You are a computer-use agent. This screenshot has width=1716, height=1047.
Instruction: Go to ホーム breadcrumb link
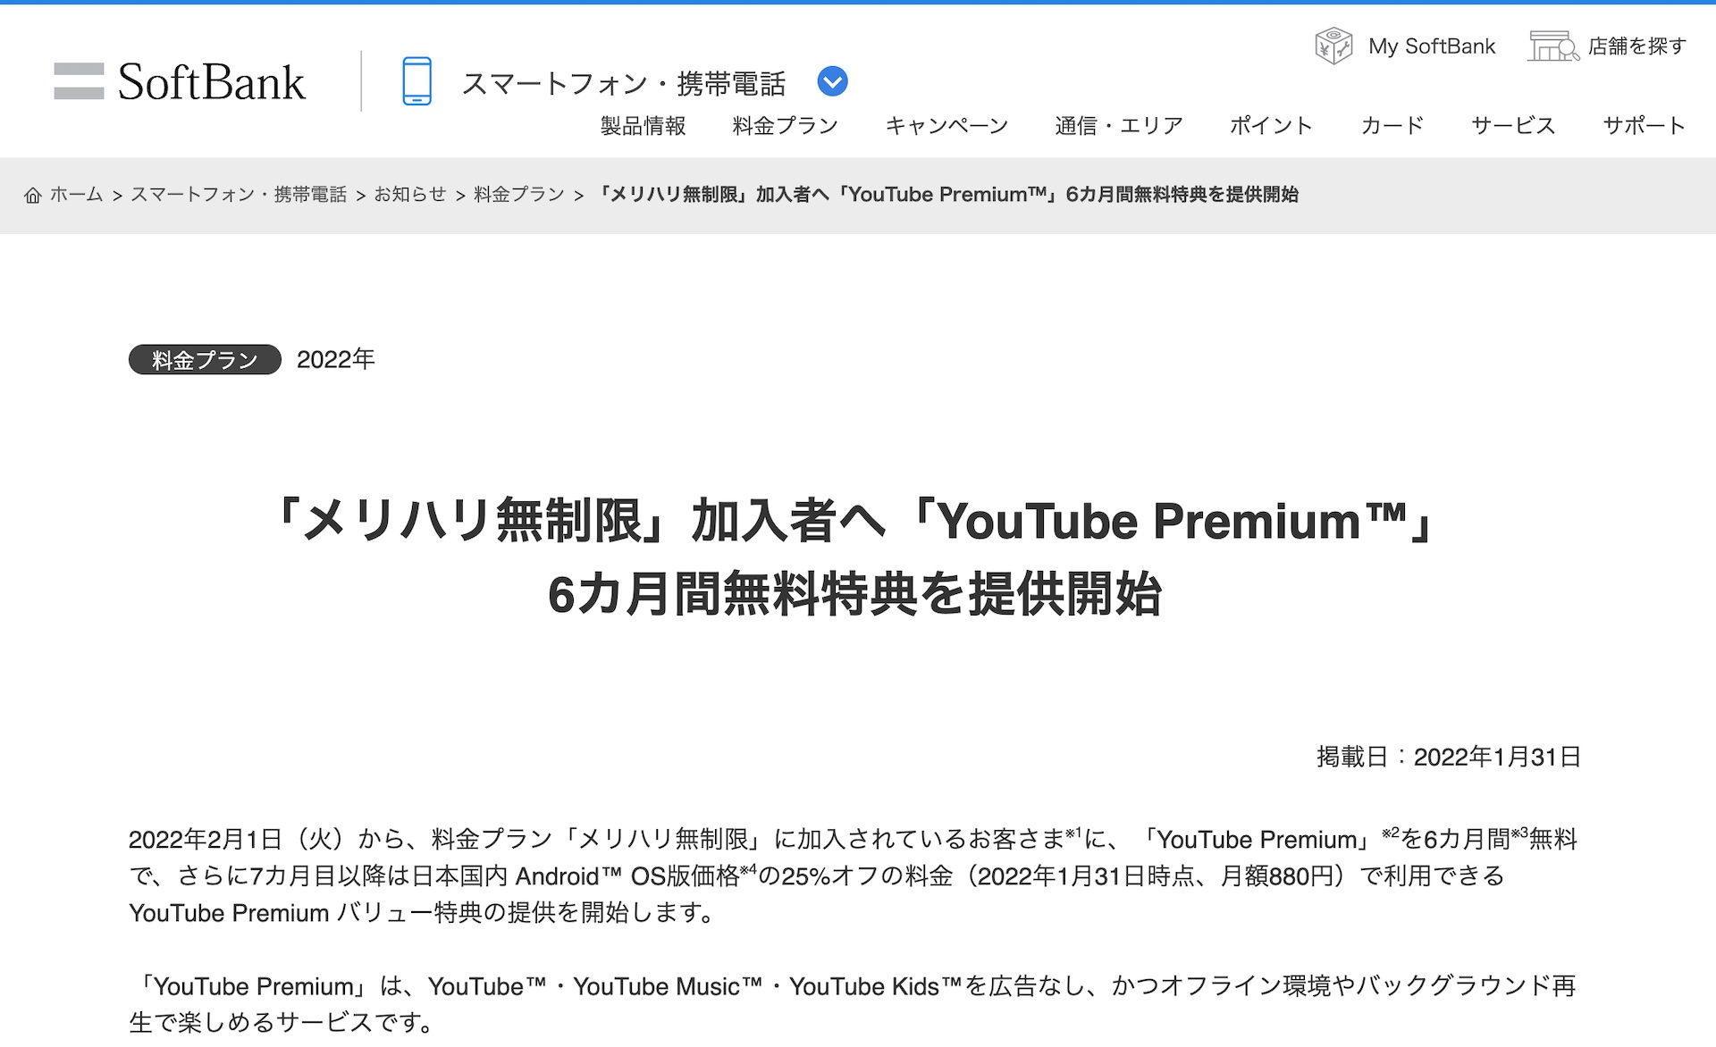(76, 195)
